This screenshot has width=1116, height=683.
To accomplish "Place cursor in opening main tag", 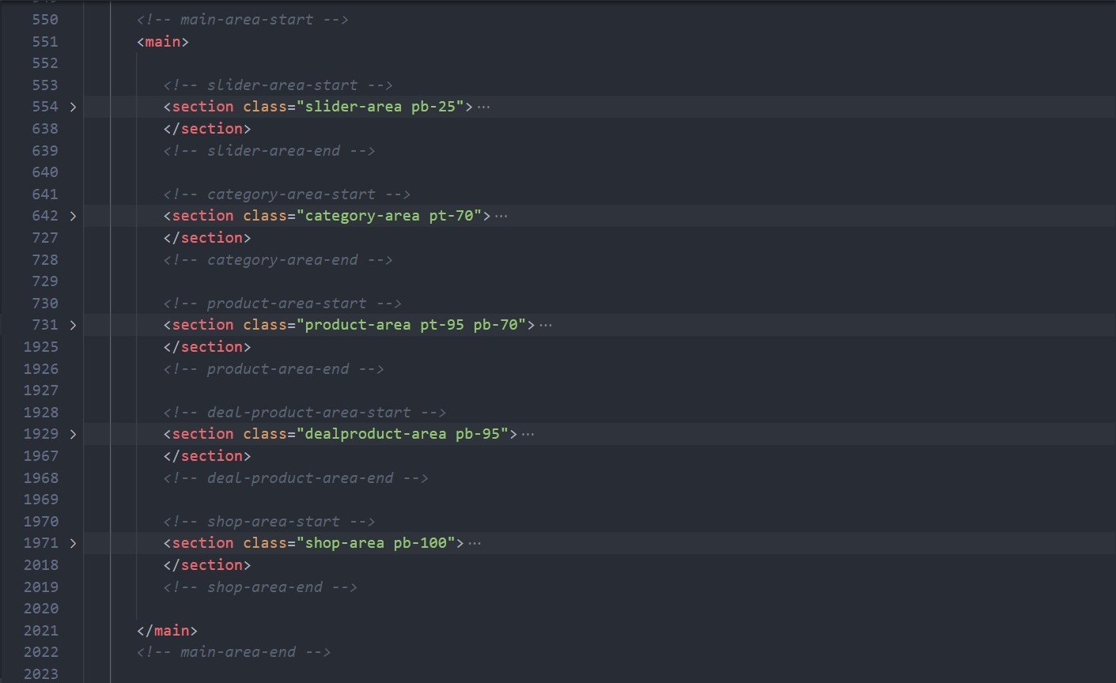I will (x=162, y=41).
